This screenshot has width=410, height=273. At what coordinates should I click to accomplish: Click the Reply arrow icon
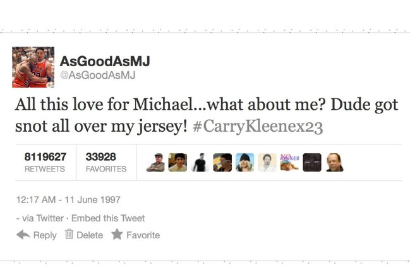tap(23, 235)
